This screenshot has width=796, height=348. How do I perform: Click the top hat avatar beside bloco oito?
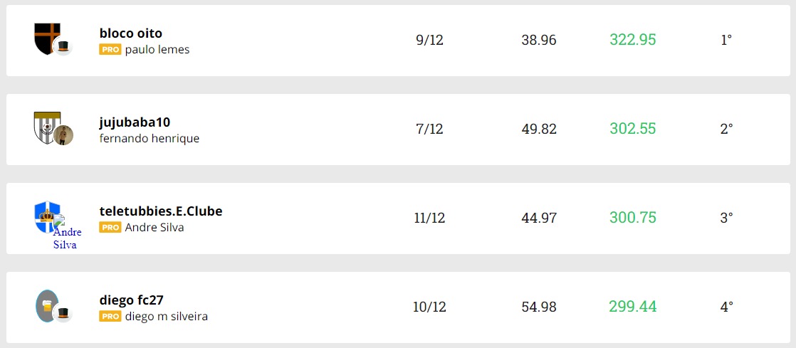[x=63, y=47]
